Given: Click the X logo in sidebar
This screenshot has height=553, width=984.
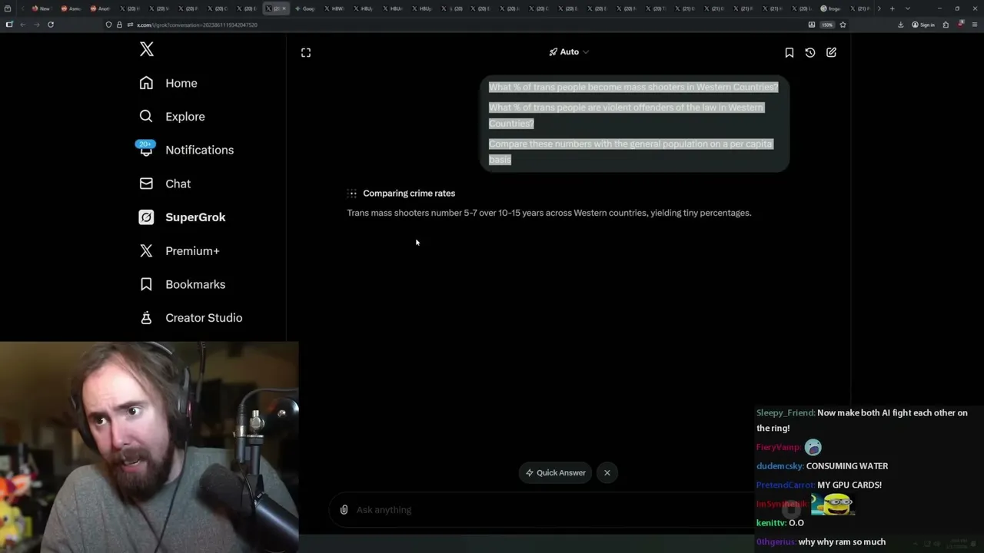Looking at the screenshot, I should pos(147,50).
